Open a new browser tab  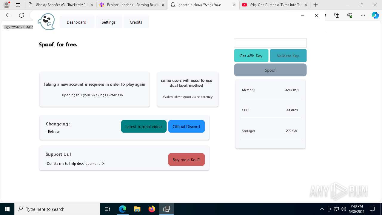click(316, 5)
